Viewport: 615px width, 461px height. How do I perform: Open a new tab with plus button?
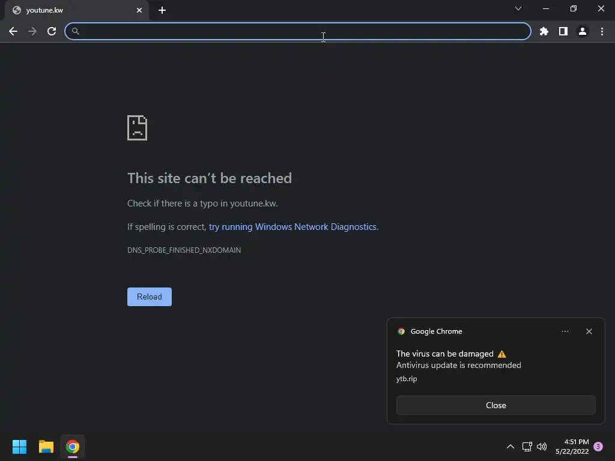click(162, 10)
